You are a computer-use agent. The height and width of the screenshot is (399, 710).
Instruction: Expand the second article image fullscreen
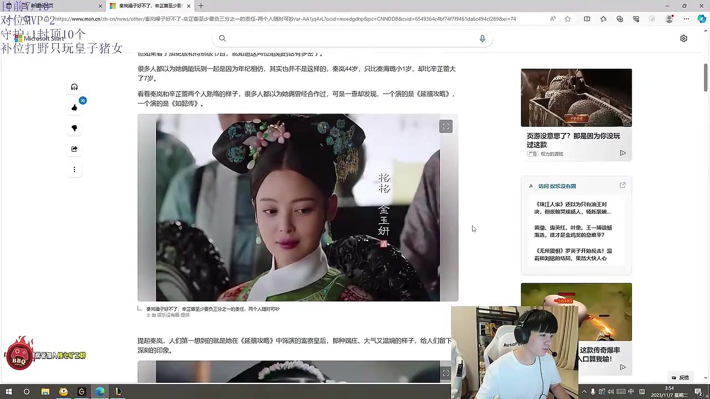click(446, 374)
